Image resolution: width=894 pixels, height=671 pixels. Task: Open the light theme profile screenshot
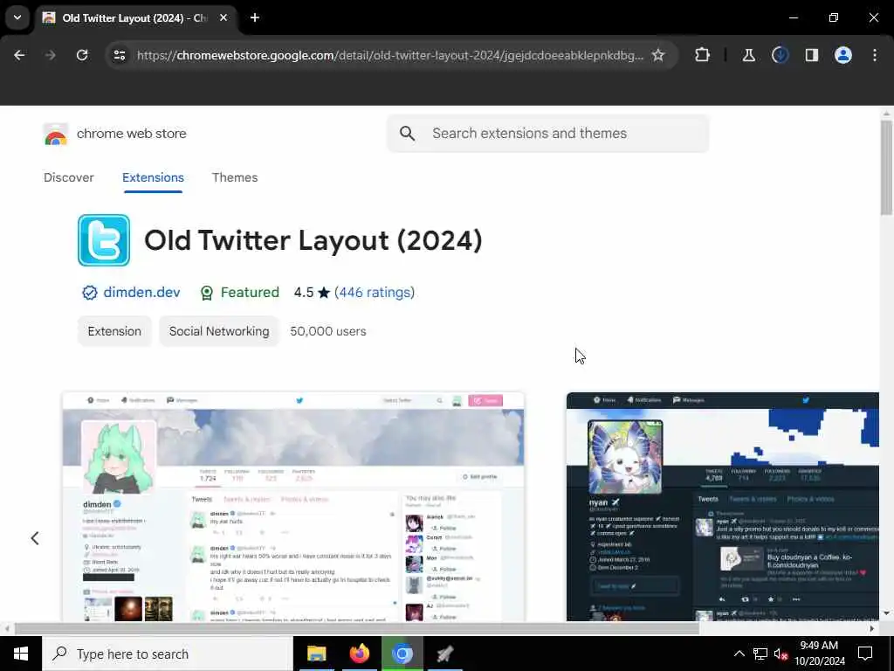coord(293,507)
